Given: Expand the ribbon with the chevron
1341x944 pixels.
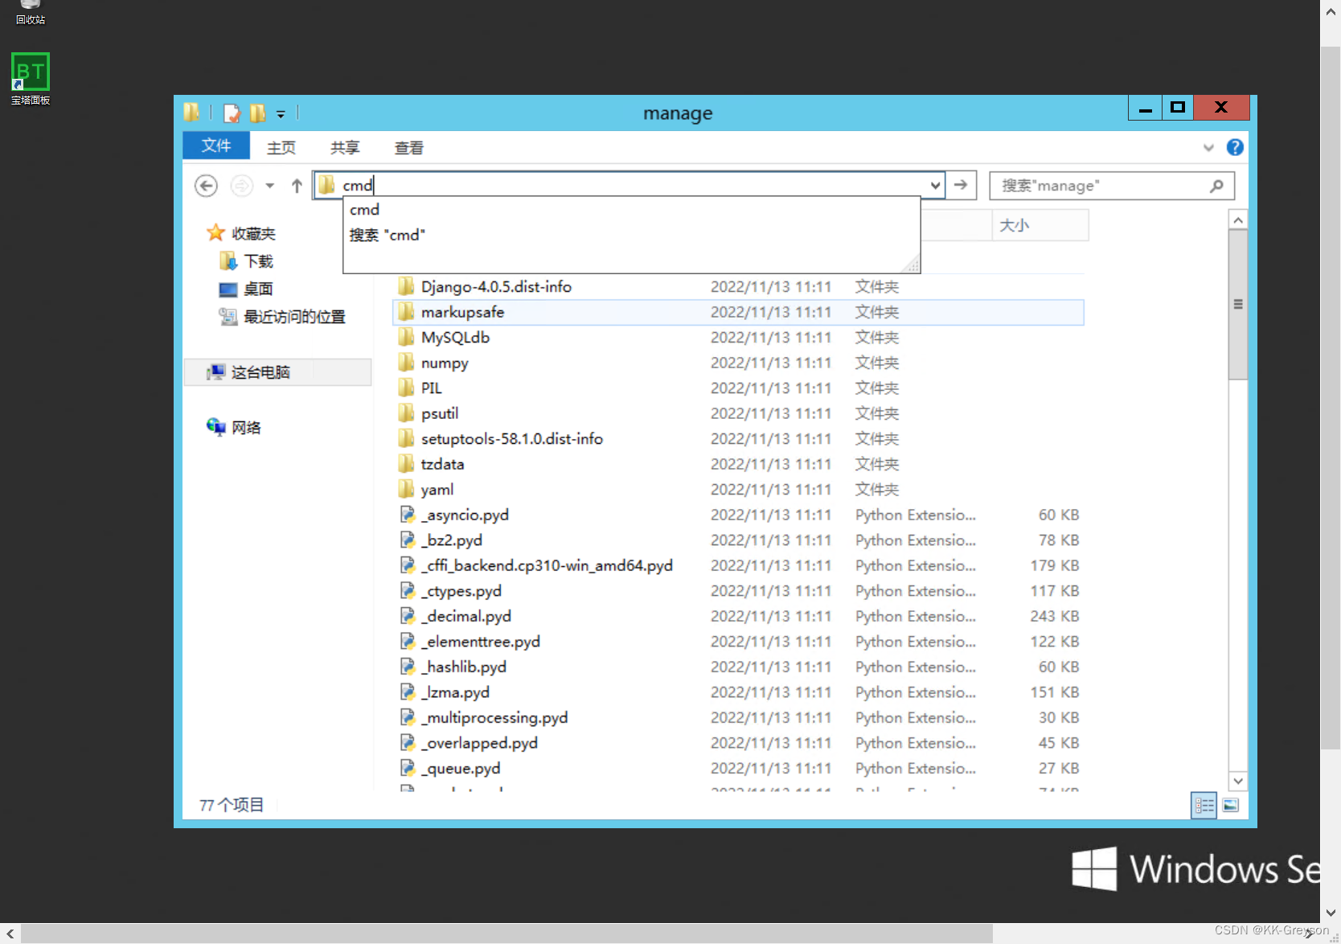Looking at the screenshot, I should tap(1208, 148).
